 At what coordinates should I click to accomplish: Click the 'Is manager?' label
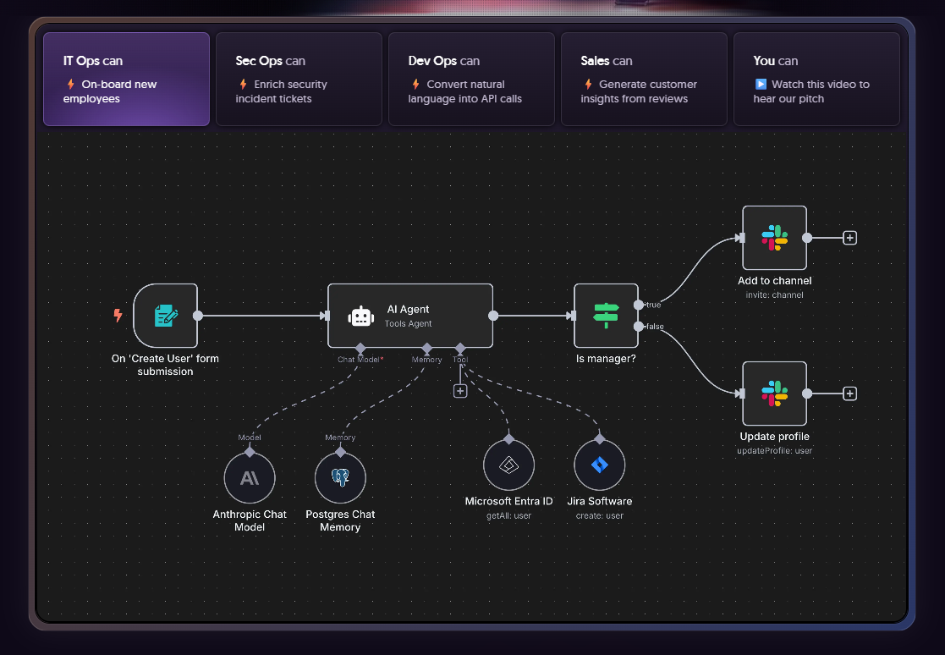(606, 359)
